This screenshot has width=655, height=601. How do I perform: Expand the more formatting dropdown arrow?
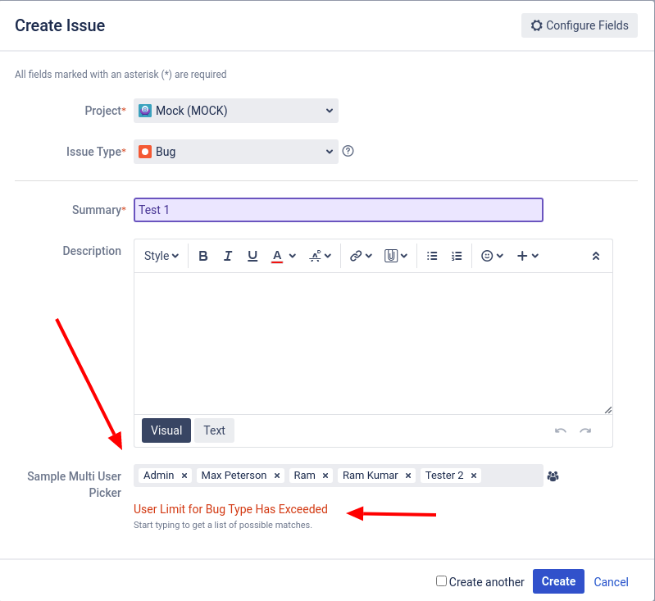328,256
